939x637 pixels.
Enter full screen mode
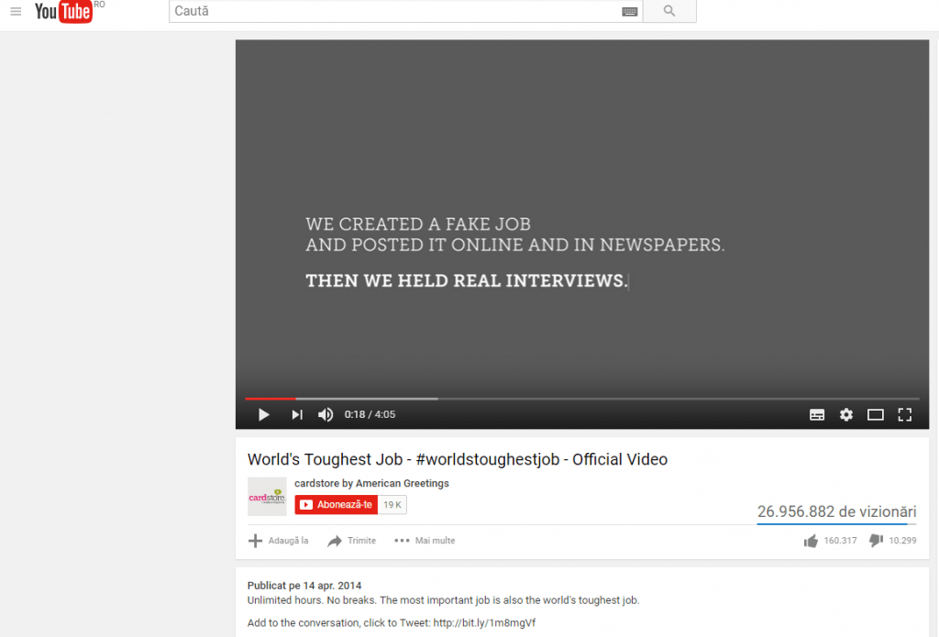point(905,414)
